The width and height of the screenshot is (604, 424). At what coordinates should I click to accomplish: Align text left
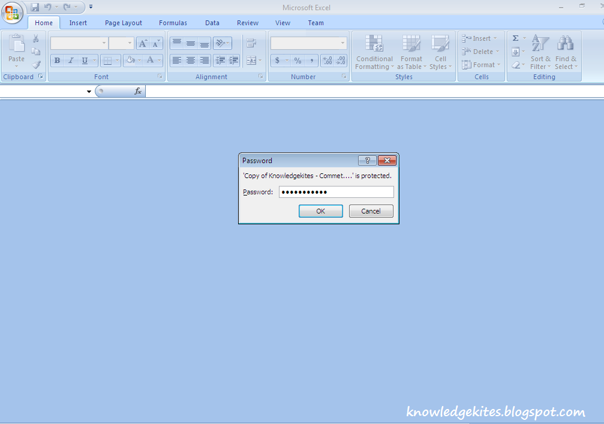177,61
